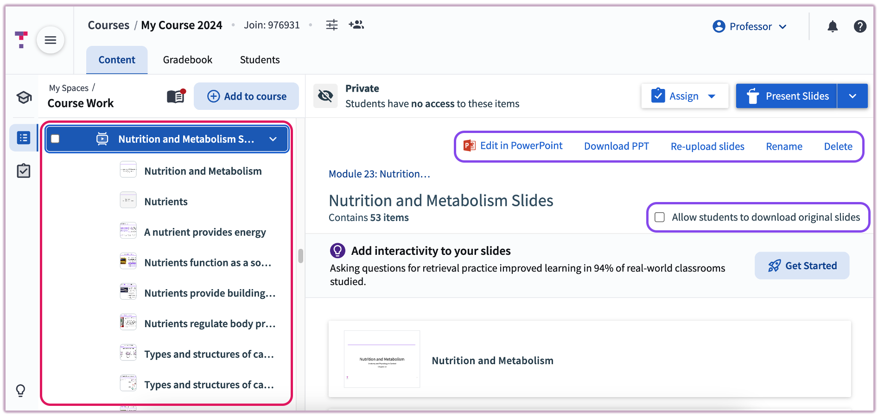Expand the Assign dropdown
878x417 pixels.
(712, 96)
